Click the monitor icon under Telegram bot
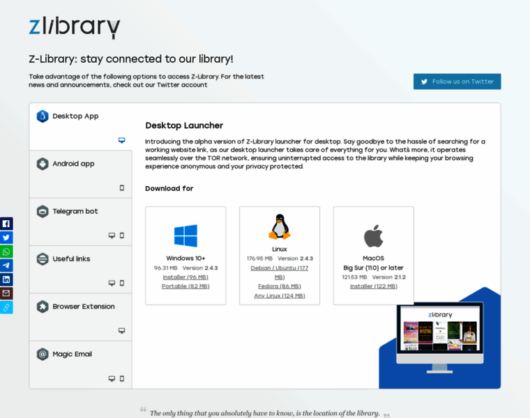This screenshot has height=418, width=530. 112,235
